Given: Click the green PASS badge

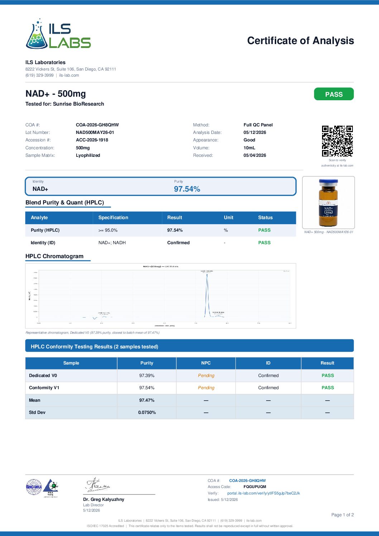Looking at the screenshot, I should (x=334, y=94).
